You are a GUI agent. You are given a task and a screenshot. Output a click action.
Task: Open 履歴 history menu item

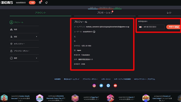[24, 58]
